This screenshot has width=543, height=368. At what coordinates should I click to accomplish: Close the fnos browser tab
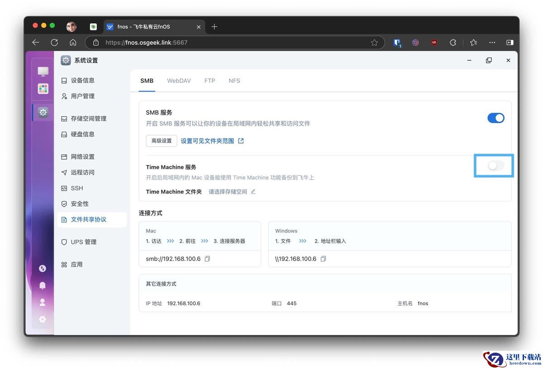pos(199,27)
